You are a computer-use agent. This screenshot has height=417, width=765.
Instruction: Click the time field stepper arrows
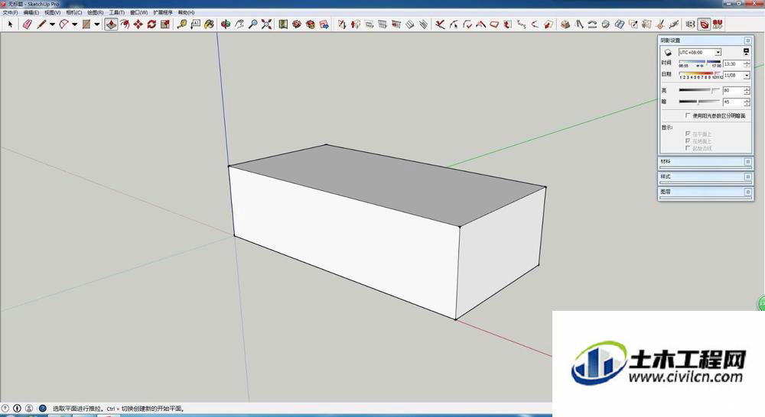click(747, 64)
